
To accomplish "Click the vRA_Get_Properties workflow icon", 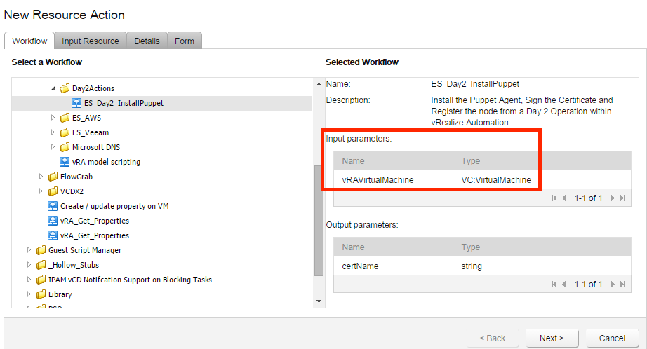I will [53, 221].
